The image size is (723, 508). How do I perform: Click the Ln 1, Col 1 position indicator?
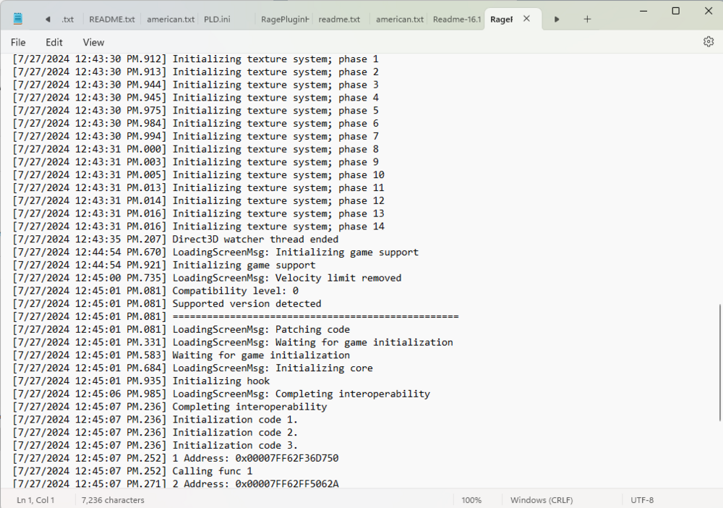(x=36, y=499)
